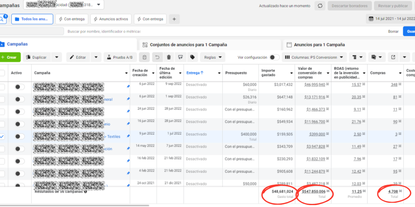Refresh the data with the reload icon
The width and height of the screenshot is (415, 207).
320,6
